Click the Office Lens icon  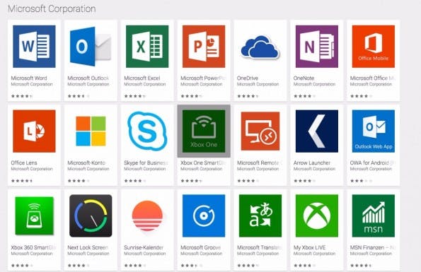click(x=34, y=131)
